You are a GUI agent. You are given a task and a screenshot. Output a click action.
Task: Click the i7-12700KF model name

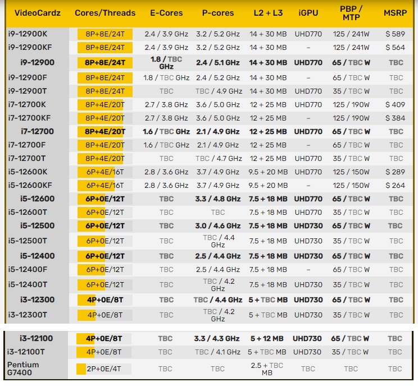[x=29, y=118]
